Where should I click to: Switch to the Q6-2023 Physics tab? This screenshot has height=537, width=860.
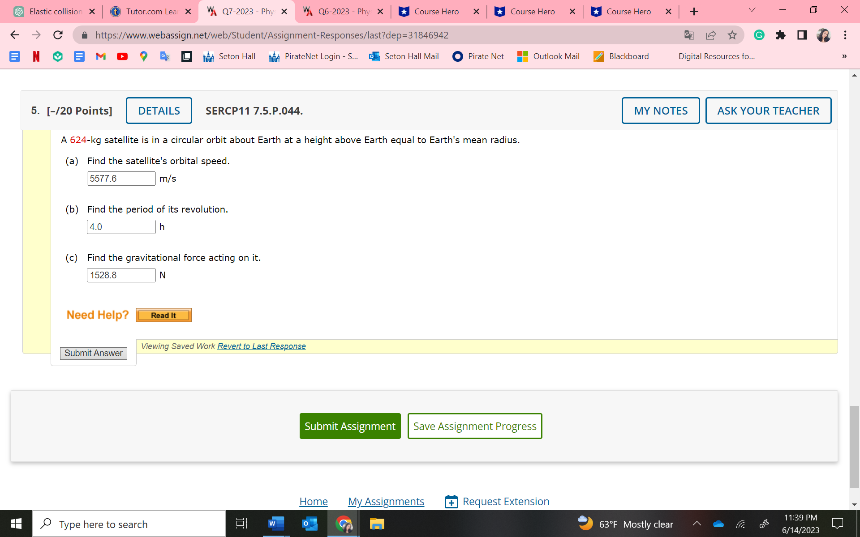343,11
